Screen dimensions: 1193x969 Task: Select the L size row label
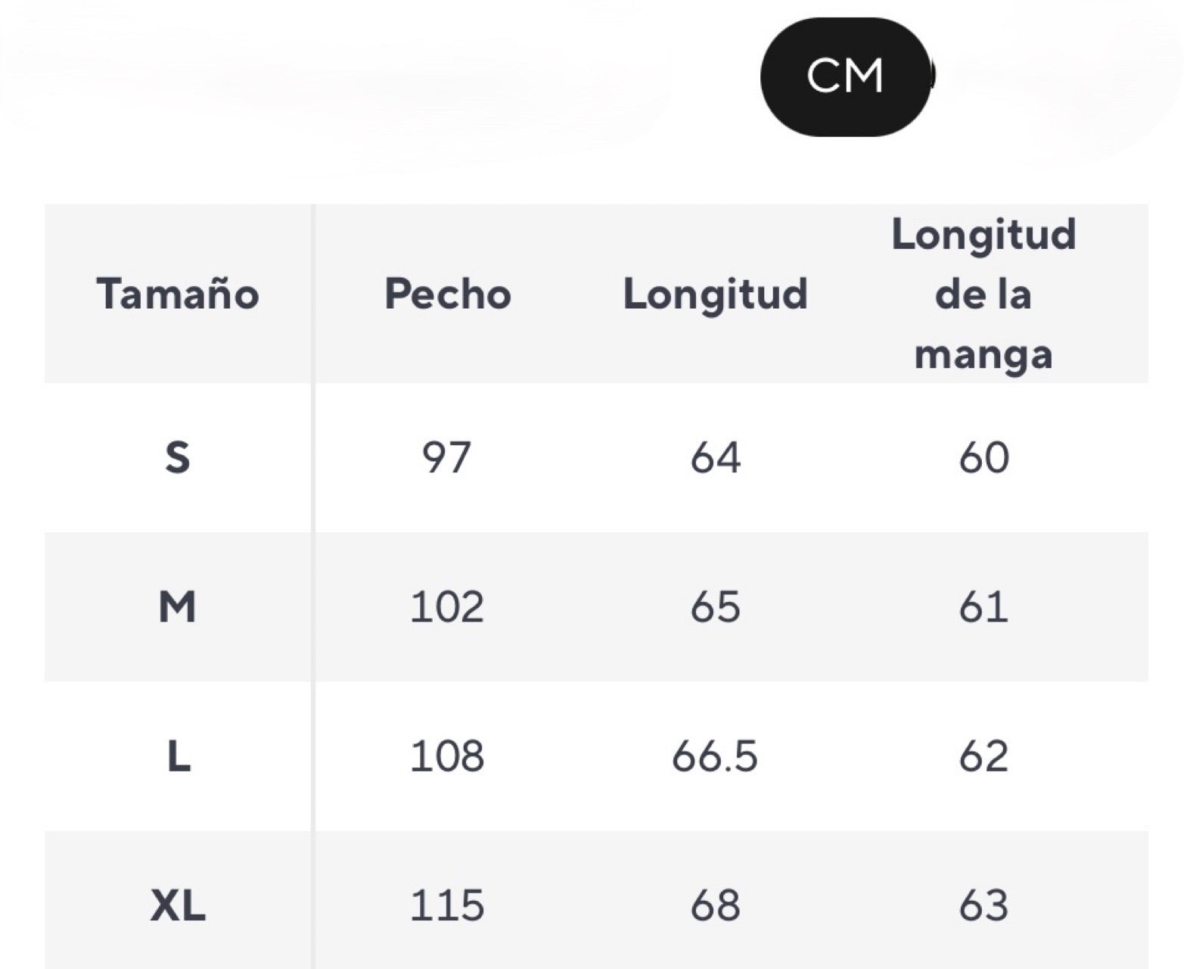pyautogui.click(x=178, y=756)
